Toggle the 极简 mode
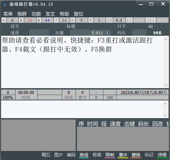The image size is (170, 160). (97, 155)
